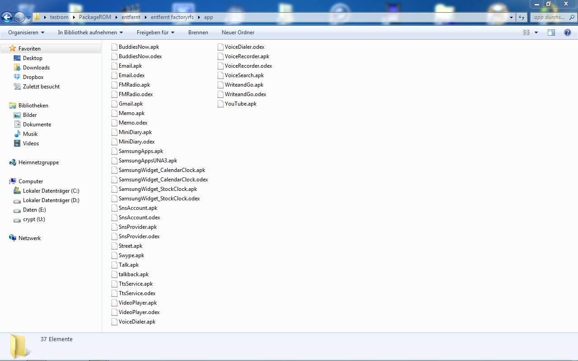This screenshot has height=361, width=578.
Task: Select file icon of SnsAccount.apk
Action: click(114, 208)
